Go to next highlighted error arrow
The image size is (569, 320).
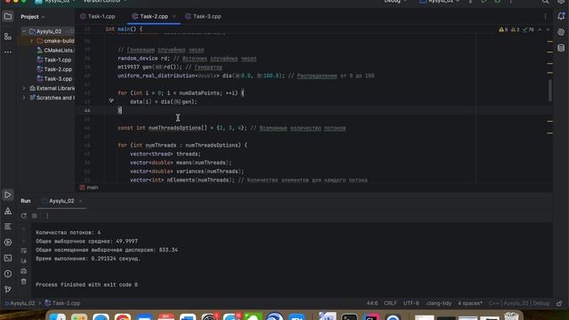[548, 29]
